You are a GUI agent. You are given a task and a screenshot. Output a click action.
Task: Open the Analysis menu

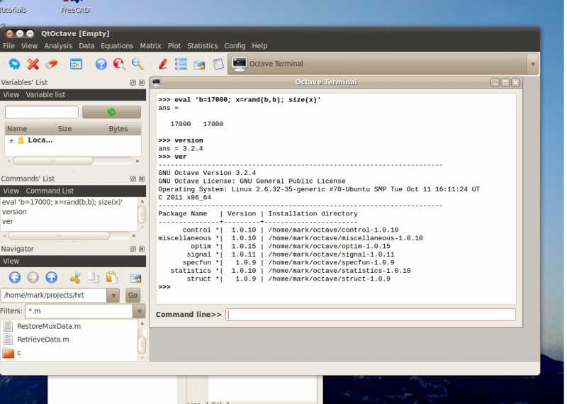click(x=58, y=46)
